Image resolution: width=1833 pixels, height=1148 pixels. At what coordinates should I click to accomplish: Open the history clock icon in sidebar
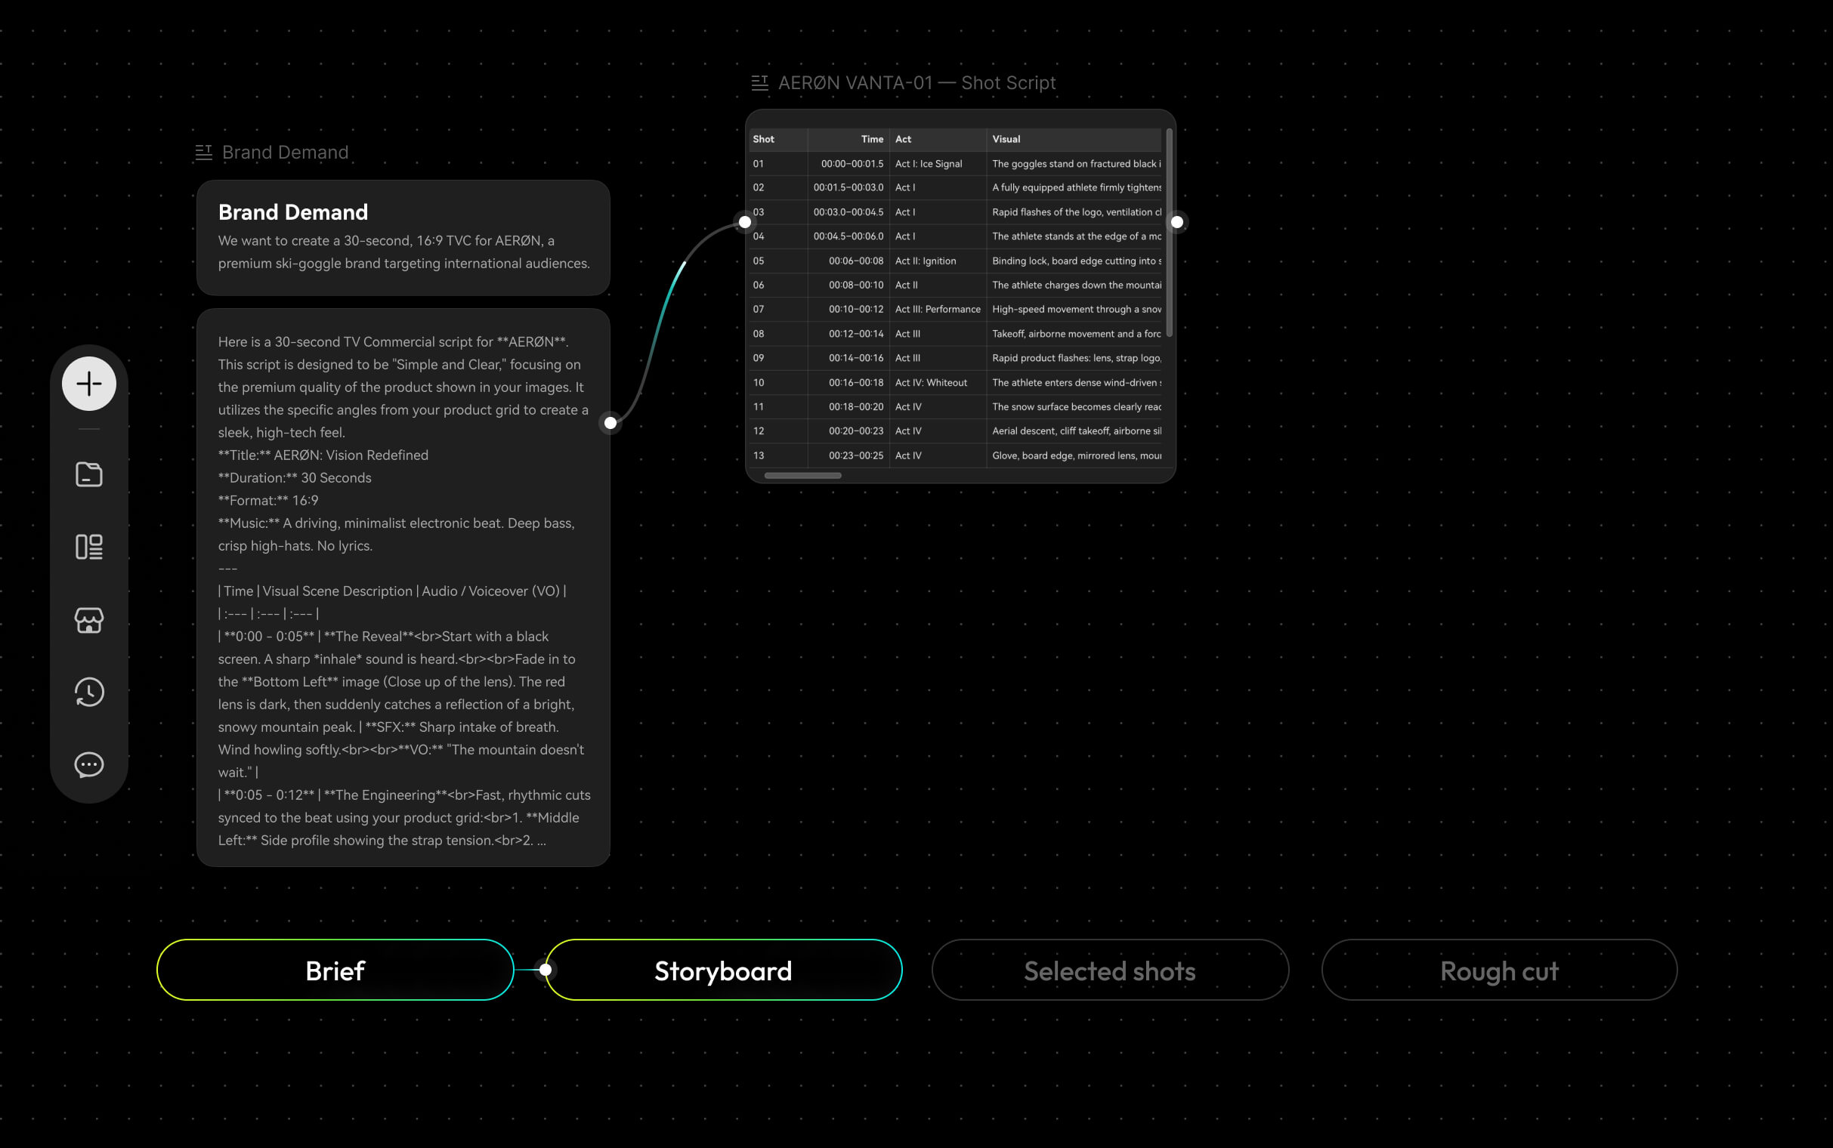89,692
